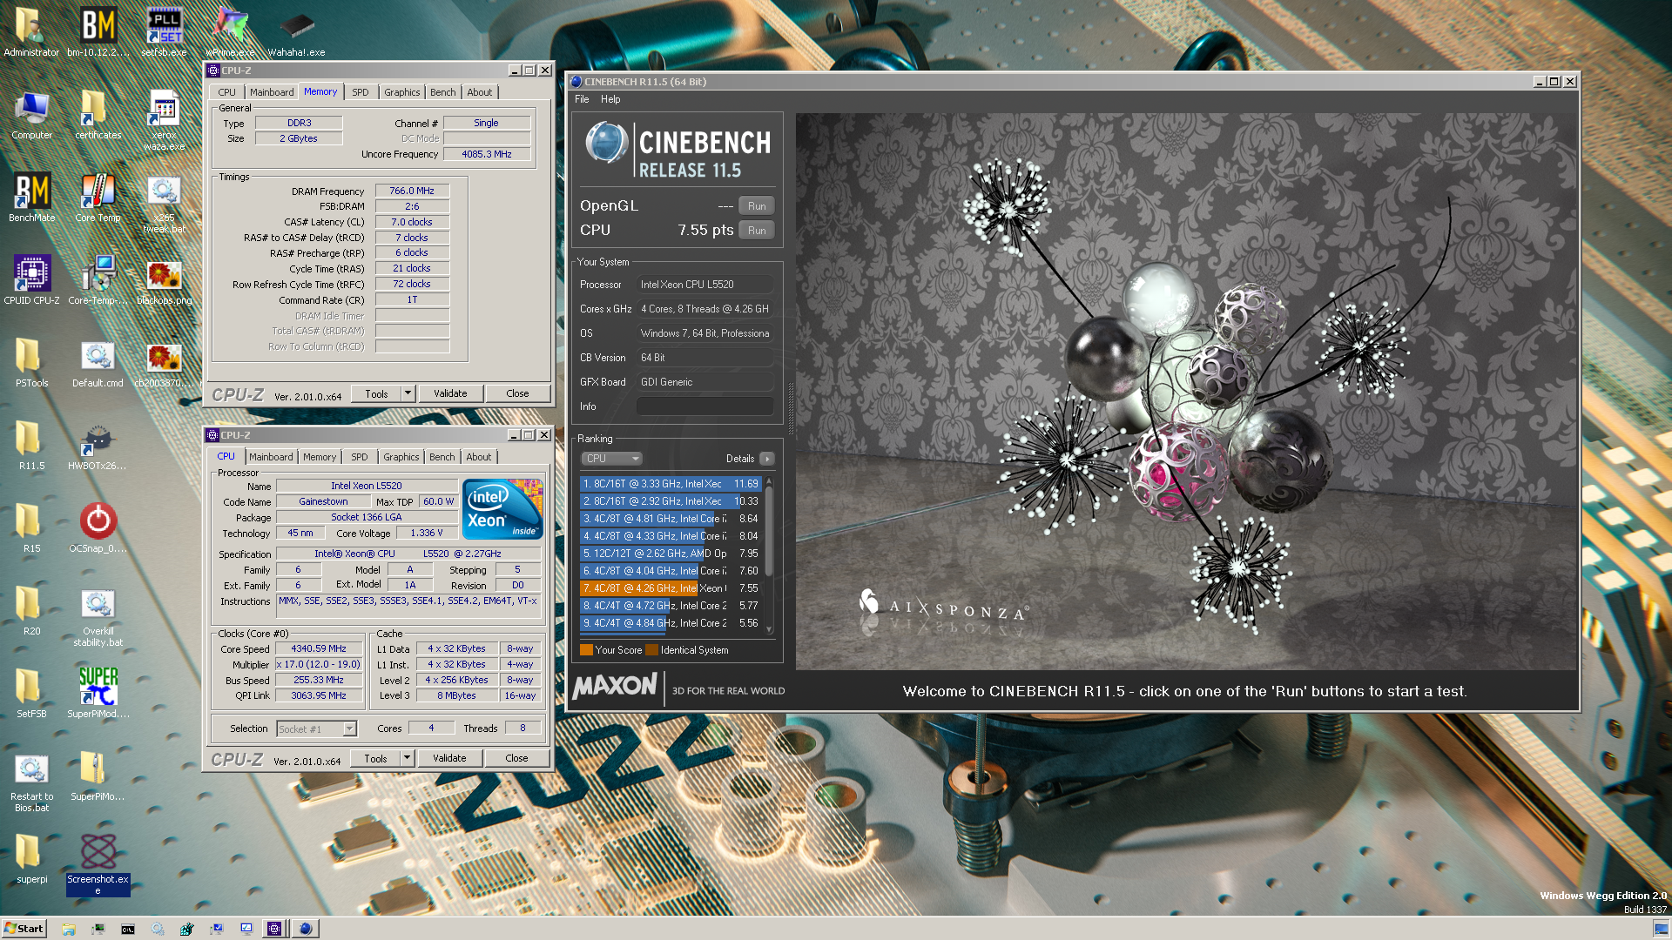
Task: Select ranking row 7 Intel Xeon 7.55
Action: click(671, 588)
